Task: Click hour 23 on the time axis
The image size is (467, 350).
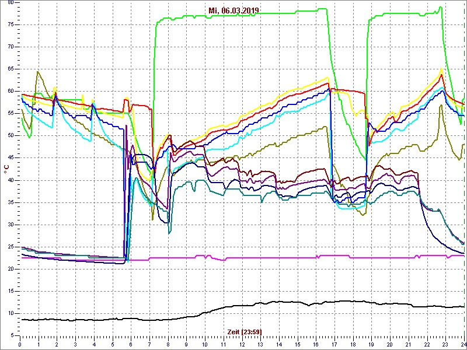Action: (445, 344)
